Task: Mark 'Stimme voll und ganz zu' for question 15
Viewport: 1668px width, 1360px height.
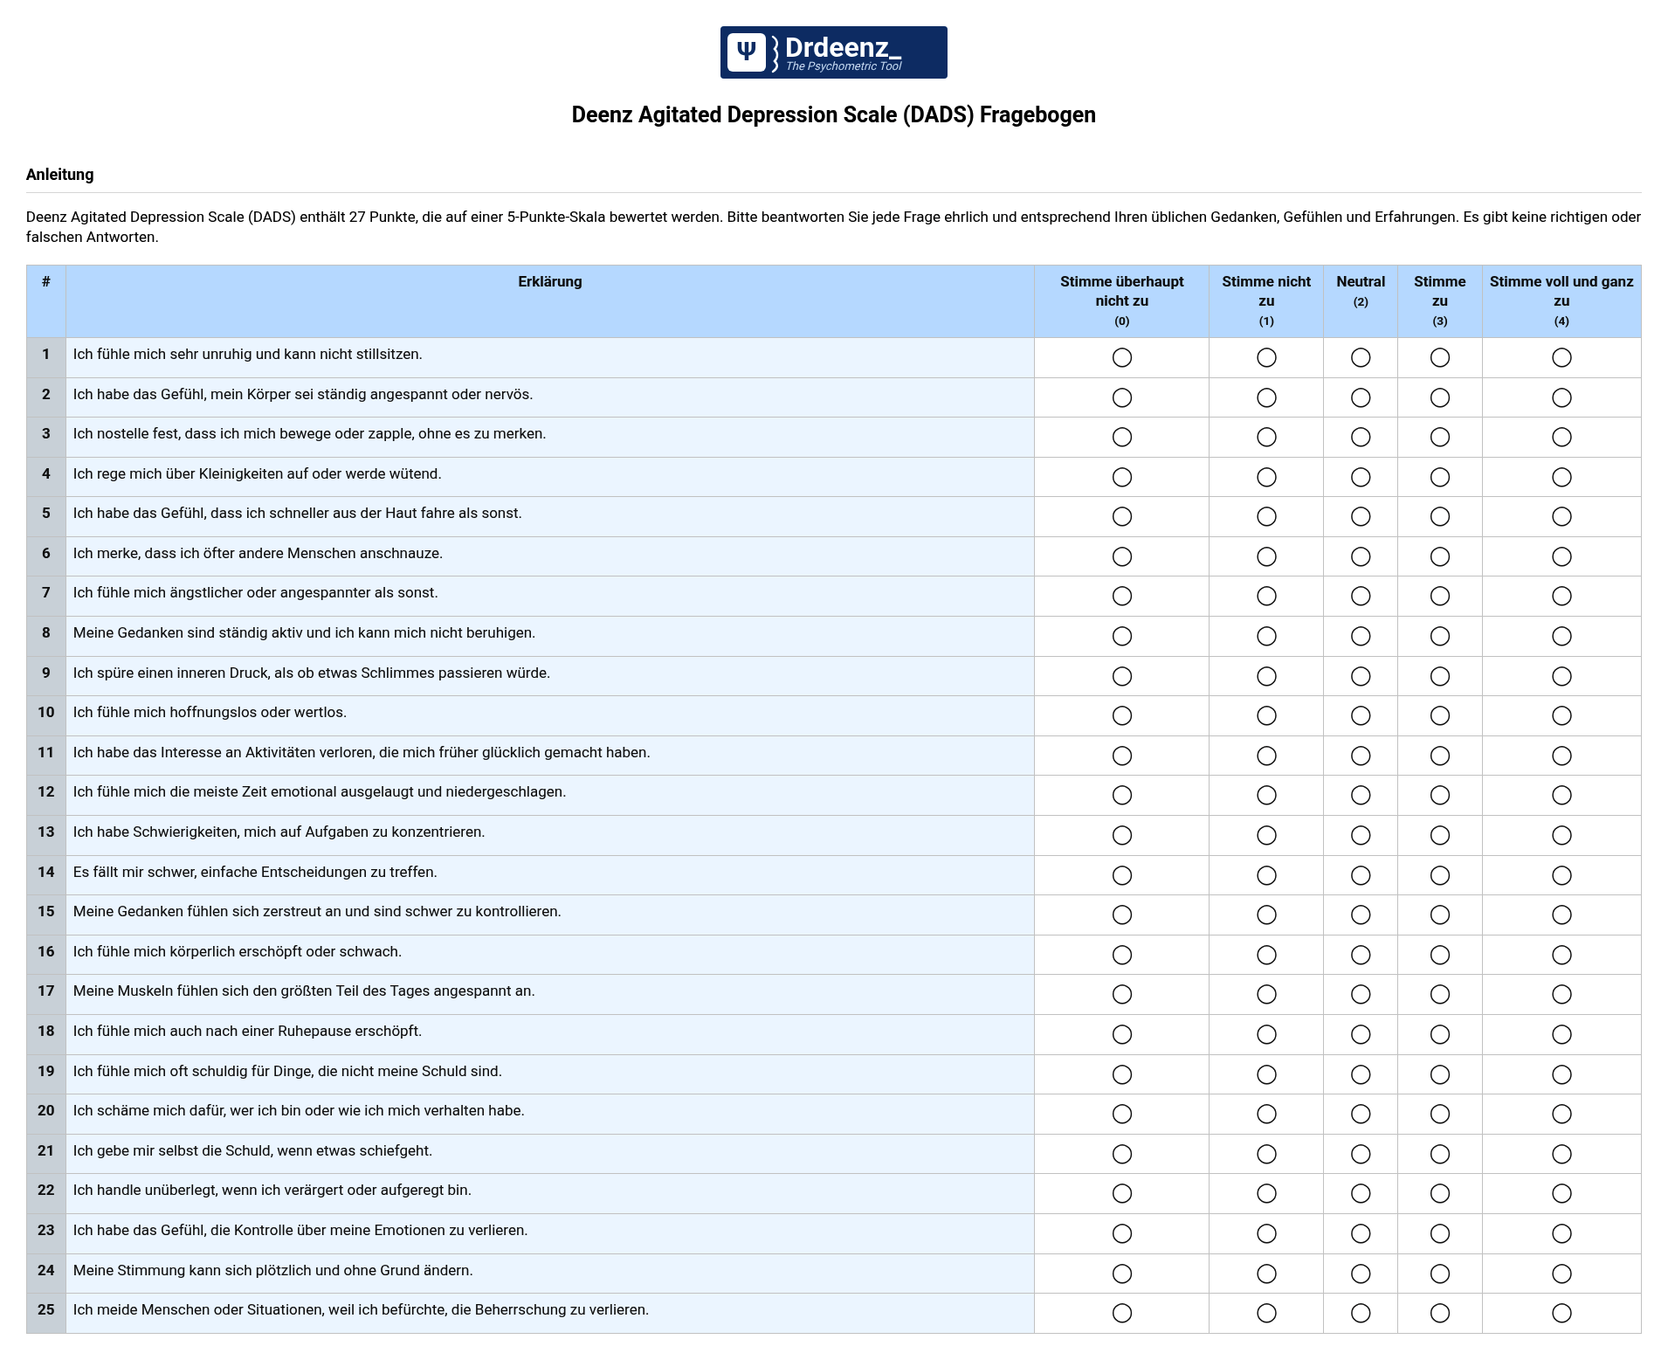Action: [1561, 915]
